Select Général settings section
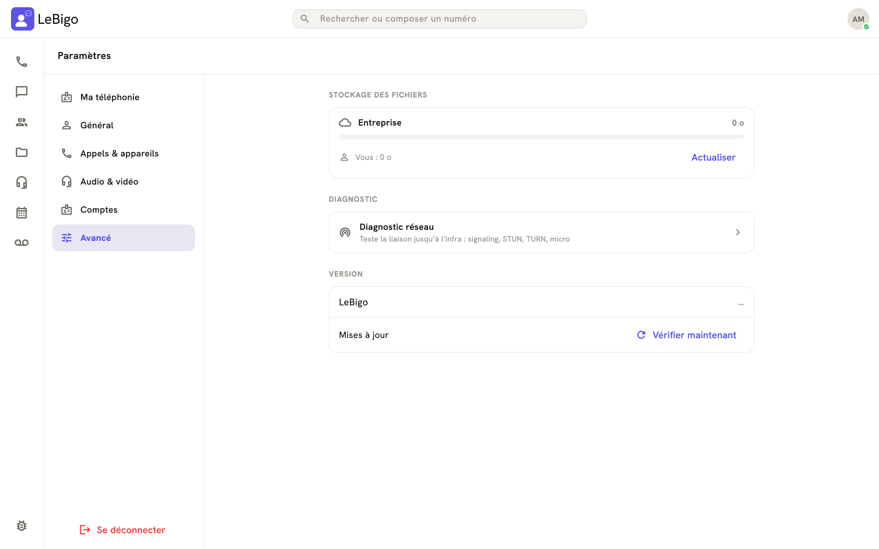The image size is (879, 549). pos(124,125)
